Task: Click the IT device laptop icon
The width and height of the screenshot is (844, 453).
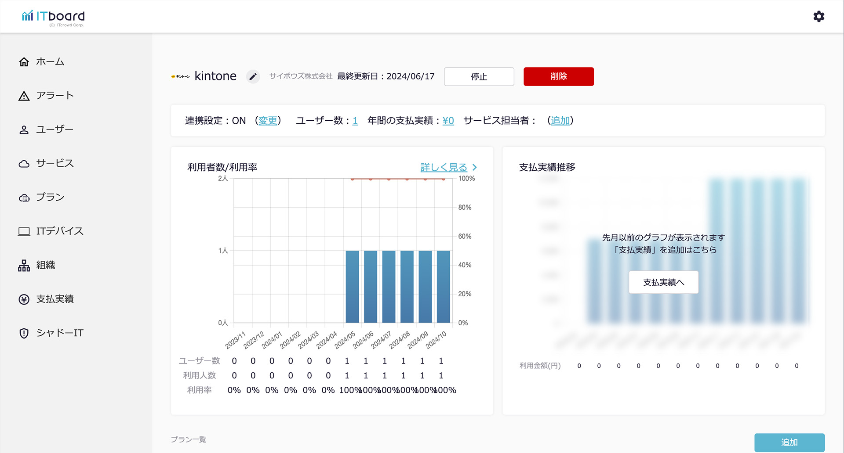Action: [24, 231]
